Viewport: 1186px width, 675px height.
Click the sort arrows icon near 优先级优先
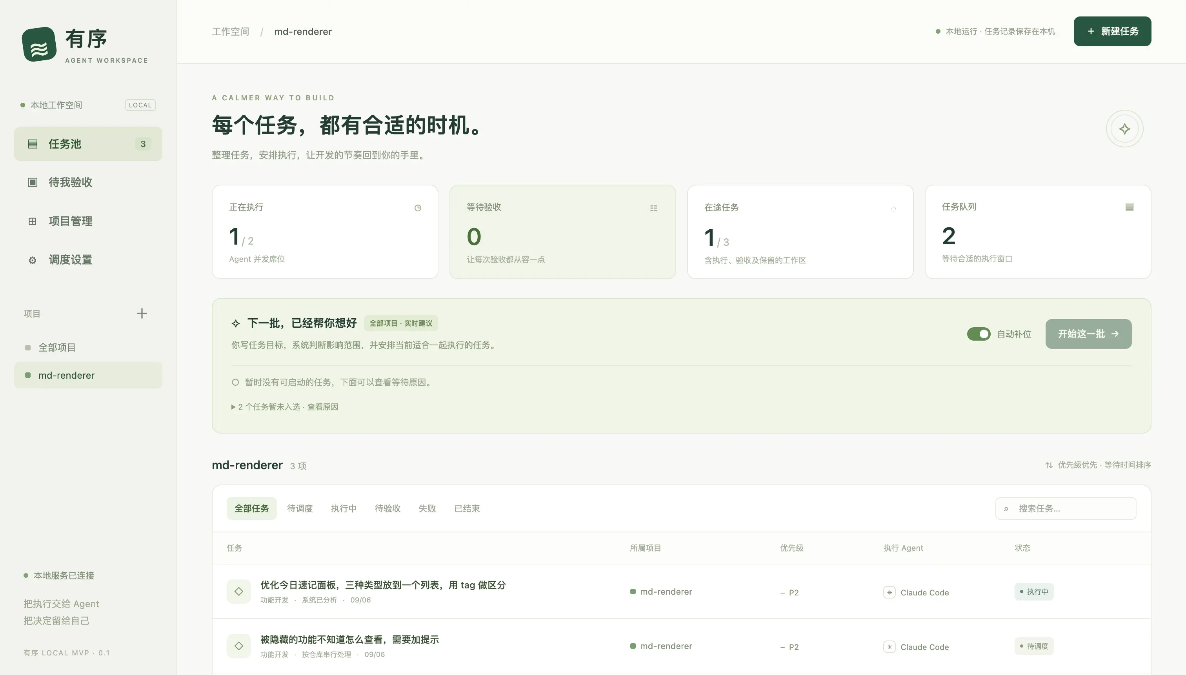[x=1049, y=465]
